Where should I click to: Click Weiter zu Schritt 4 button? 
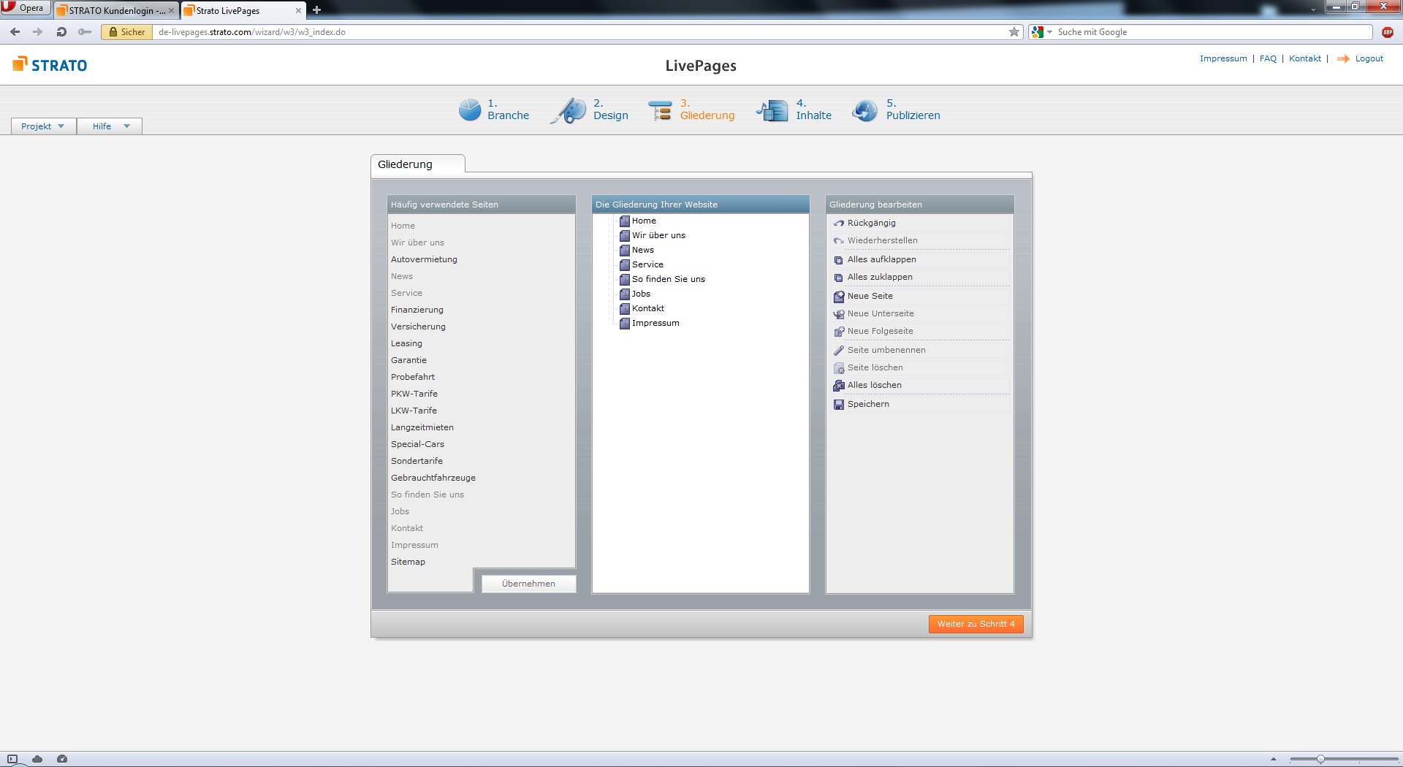[976, 624]
